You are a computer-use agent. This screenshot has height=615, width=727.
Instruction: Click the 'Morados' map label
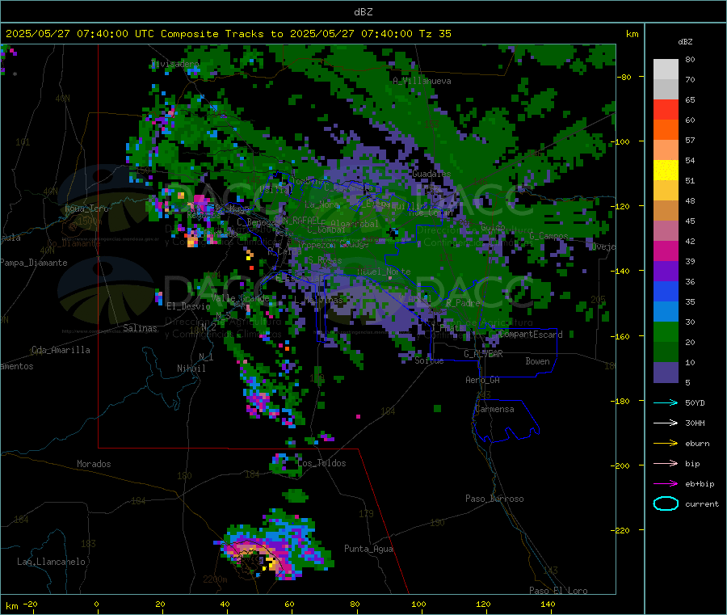coord(94,464)
